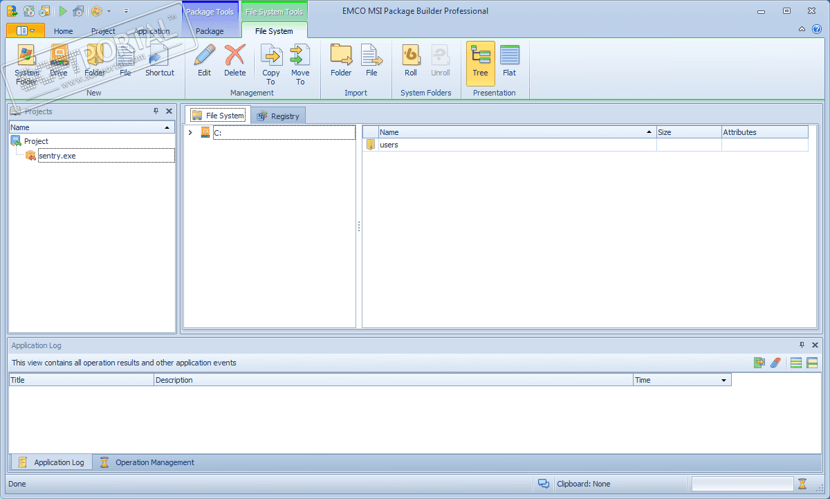Click the Description column header in log

click(x=393, y=380)
